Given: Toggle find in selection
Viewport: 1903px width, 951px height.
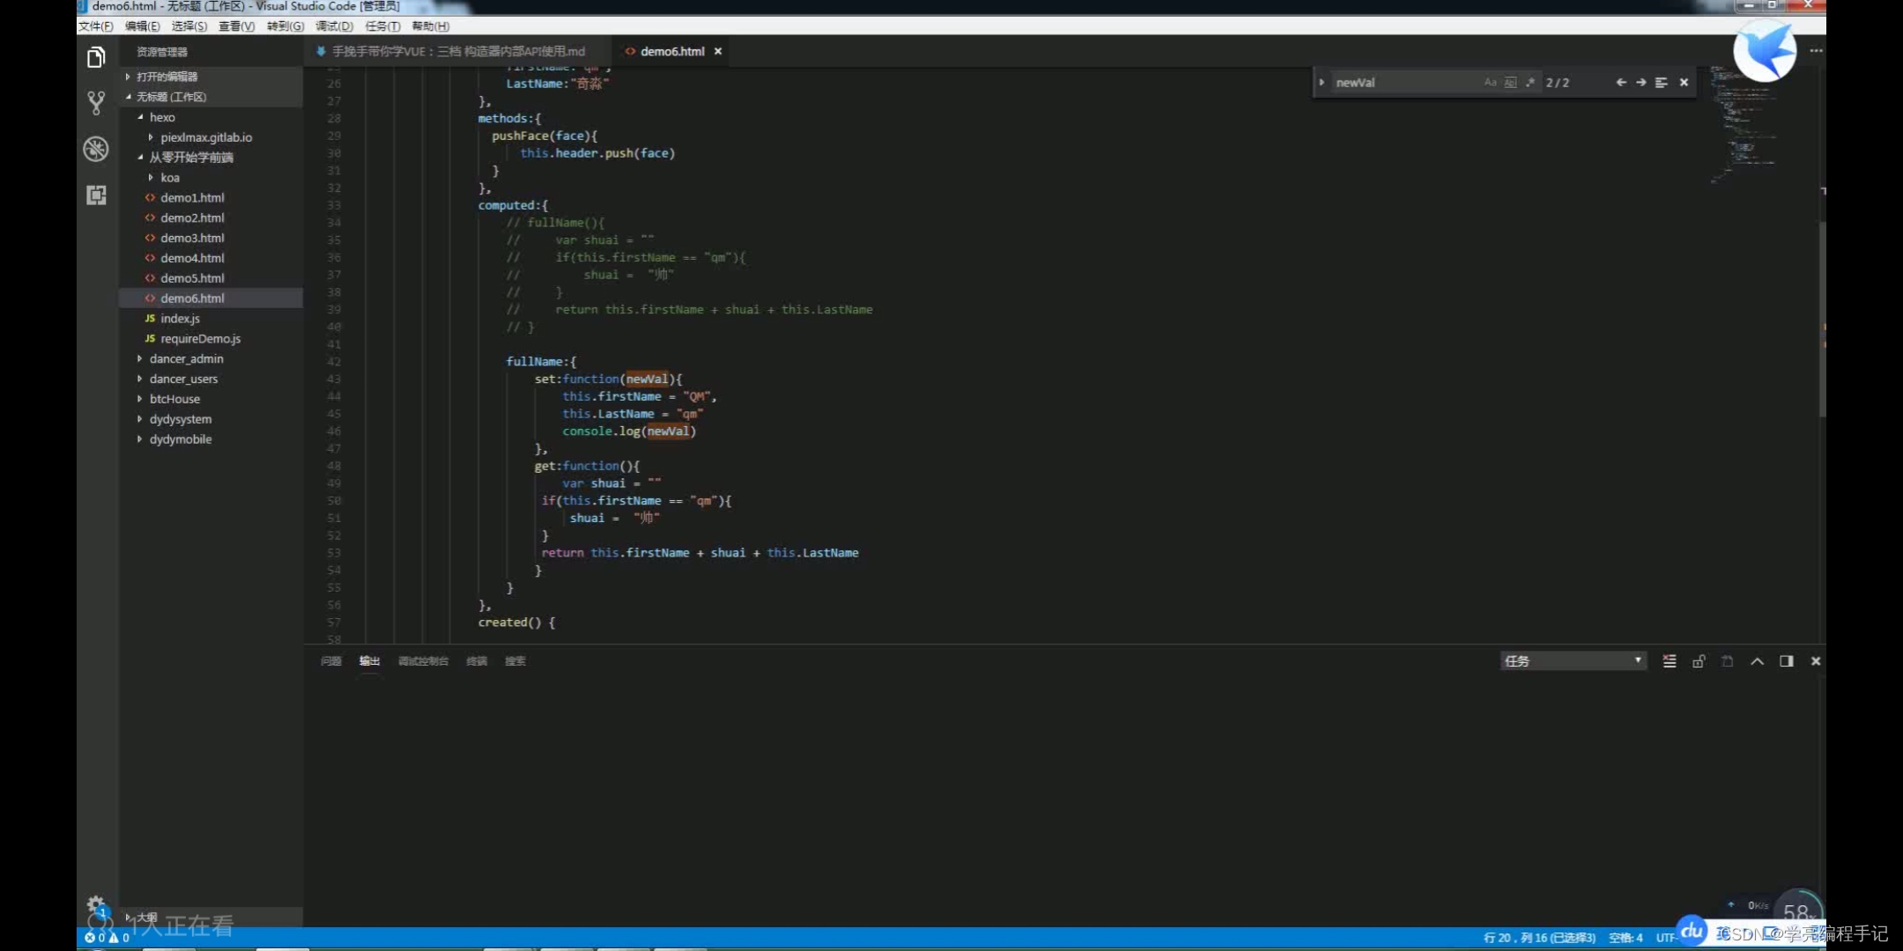Looking at the screenshot, I should click(1661, 82).
